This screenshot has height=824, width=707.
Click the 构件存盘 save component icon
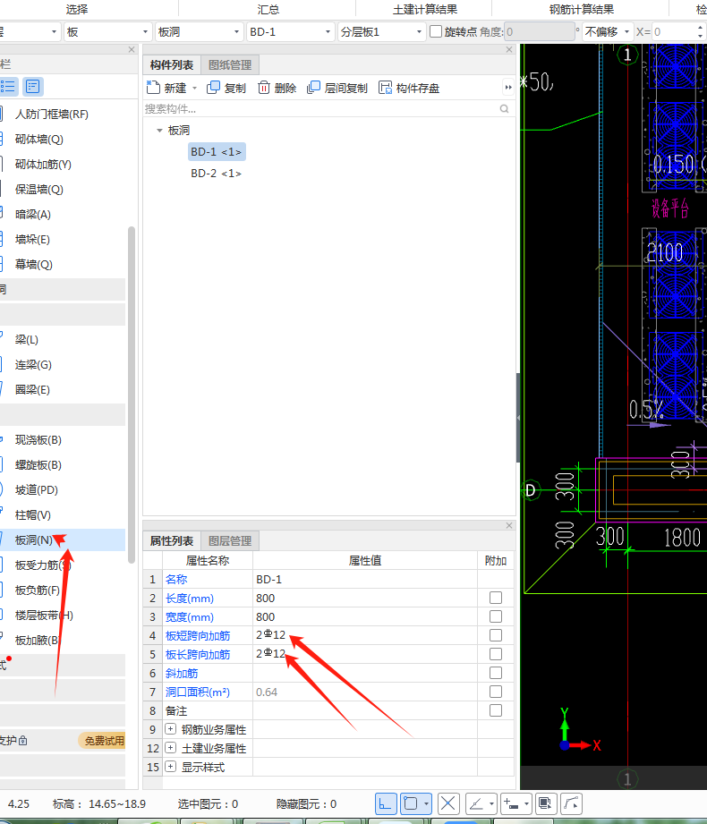tap(386, 88)
